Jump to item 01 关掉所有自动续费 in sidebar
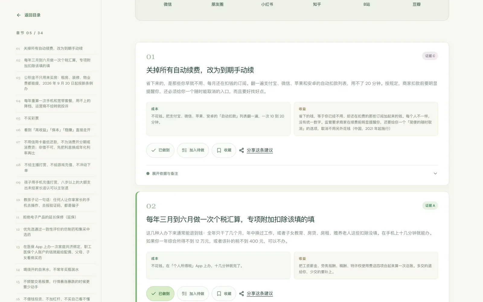Screen dimensions: 483x302 [x=56, y=48]
